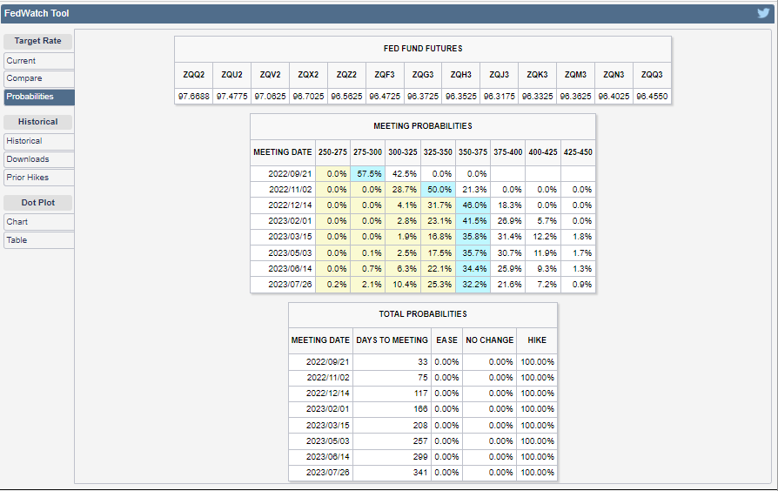Click the Days to Meeting column header
This screenshot has height=491, width=778.
tap(392, 340)
